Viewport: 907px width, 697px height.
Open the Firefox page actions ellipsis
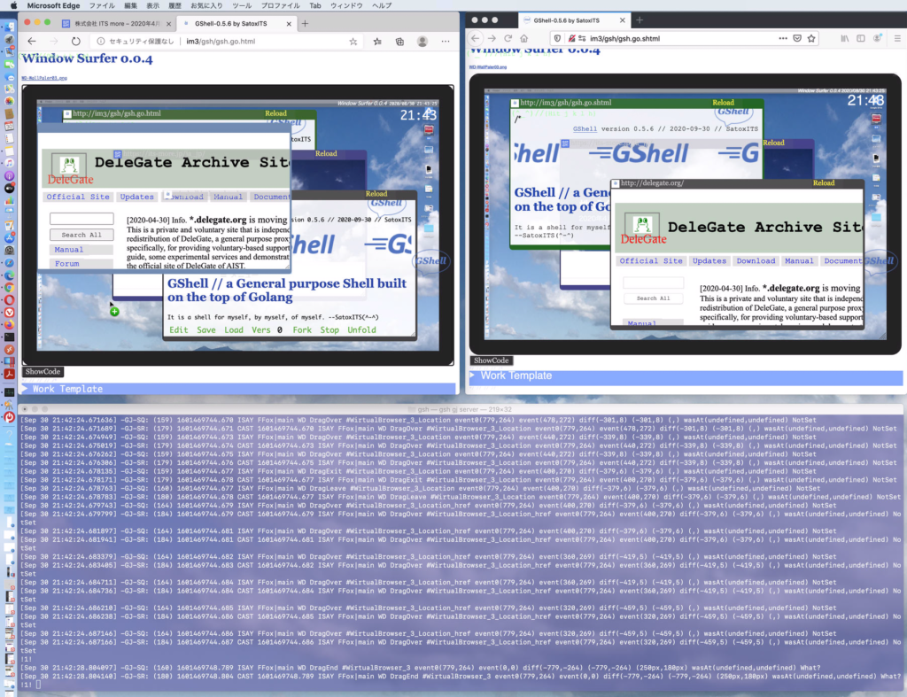coord(781,38)
